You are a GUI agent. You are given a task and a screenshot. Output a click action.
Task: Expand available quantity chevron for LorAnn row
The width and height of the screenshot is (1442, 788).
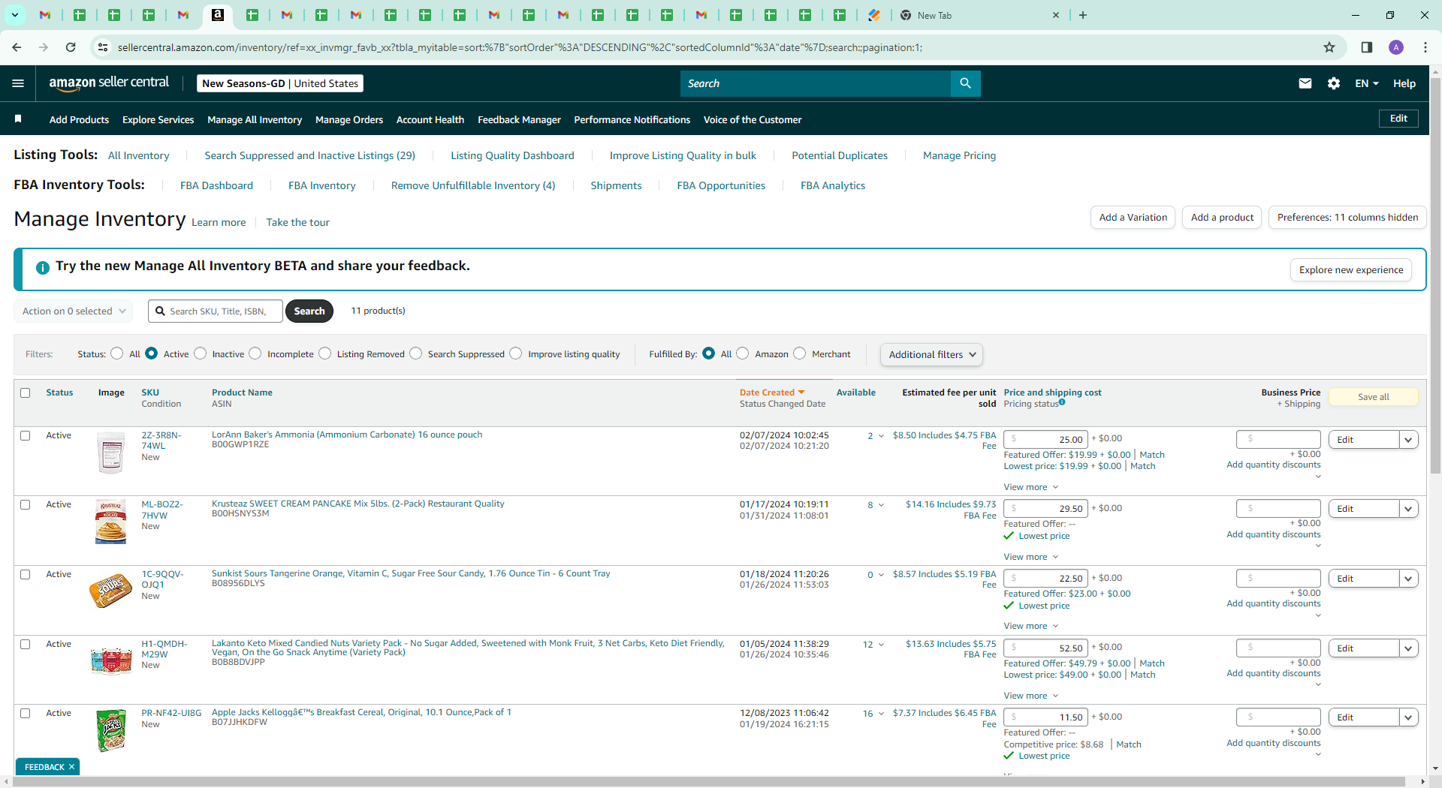(882, 436)
